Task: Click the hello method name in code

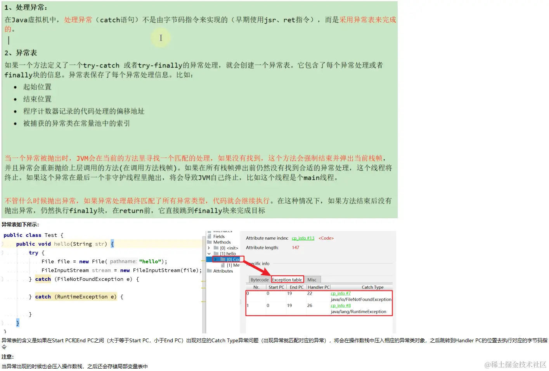Action: (62, 244)
